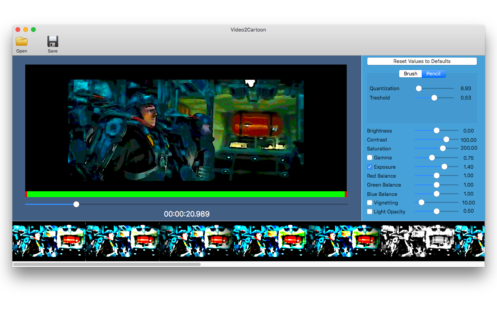Click the Gamma value 0.75
Image resolution: width=497 pixels, height=311 pixels.
click(x=469, y=158)
